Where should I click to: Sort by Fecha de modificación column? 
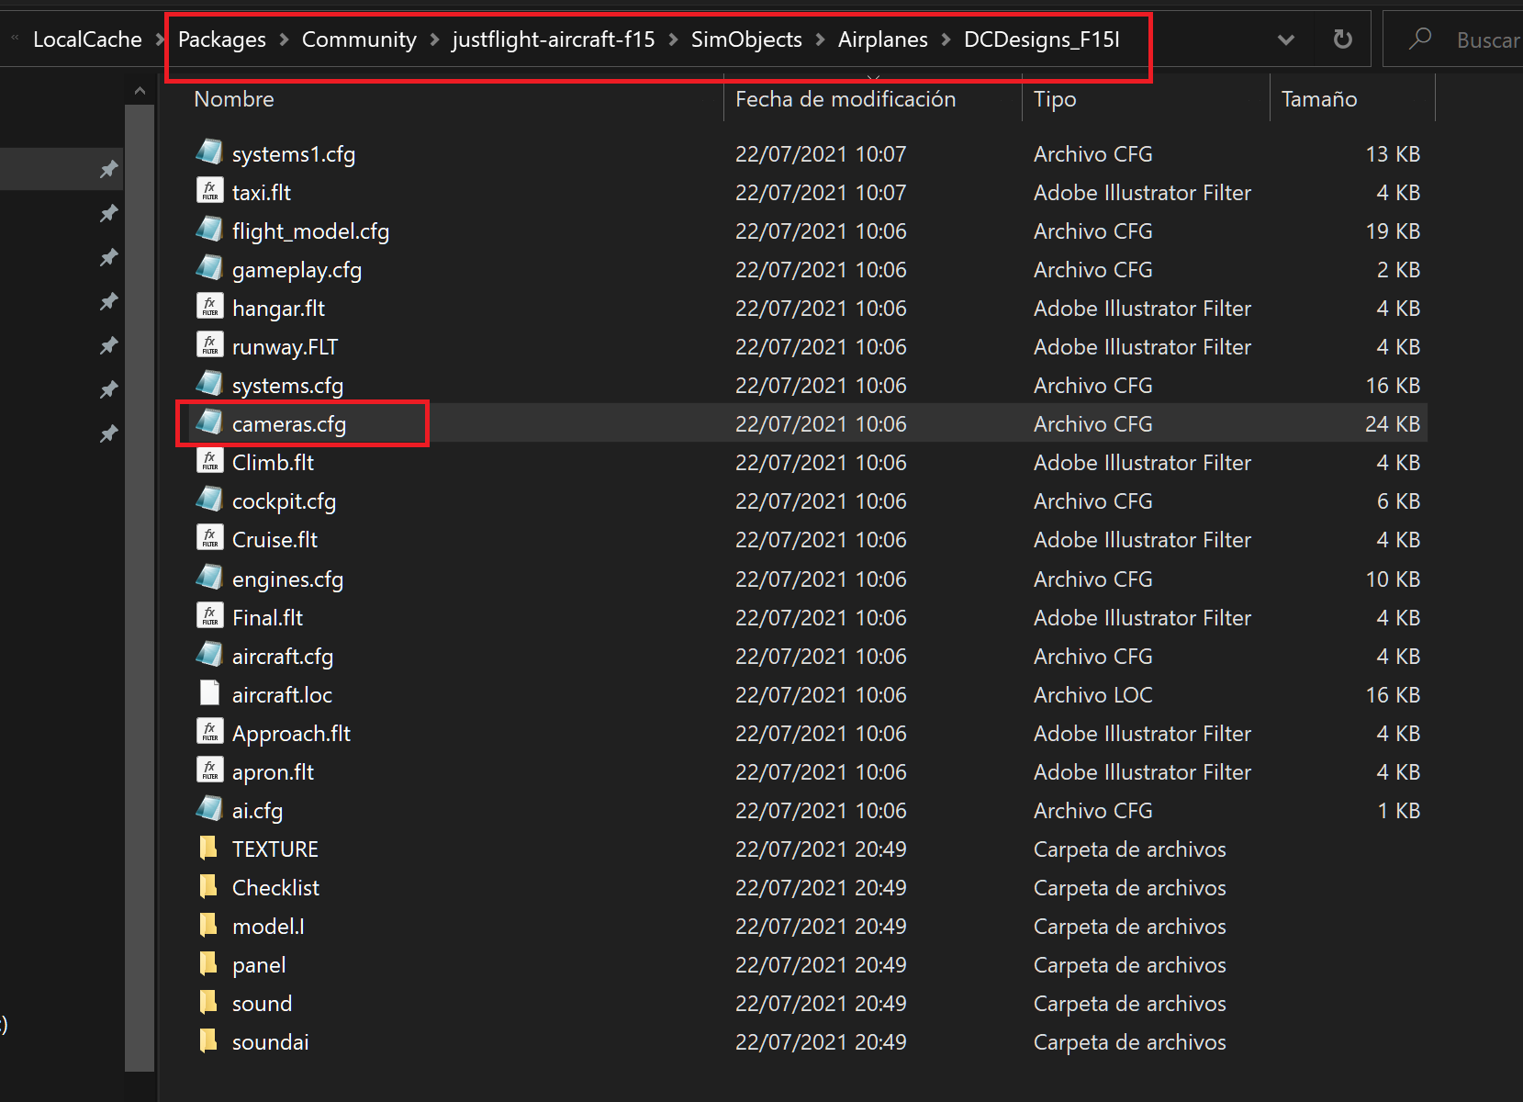pos(845,99)
